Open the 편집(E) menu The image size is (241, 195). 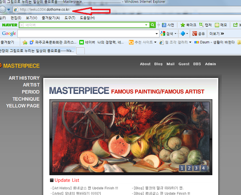click(x=16, y=18)
